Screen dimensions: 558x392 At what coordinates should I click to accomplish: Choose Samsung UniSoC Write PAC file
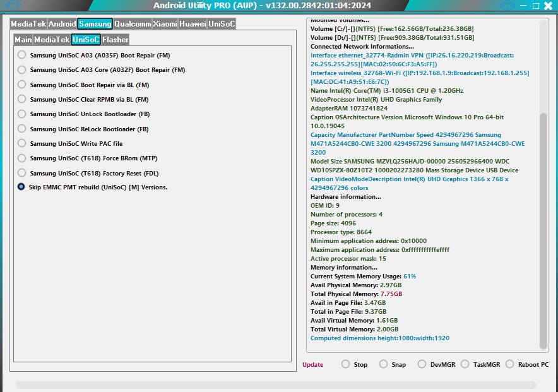[21, 143]
